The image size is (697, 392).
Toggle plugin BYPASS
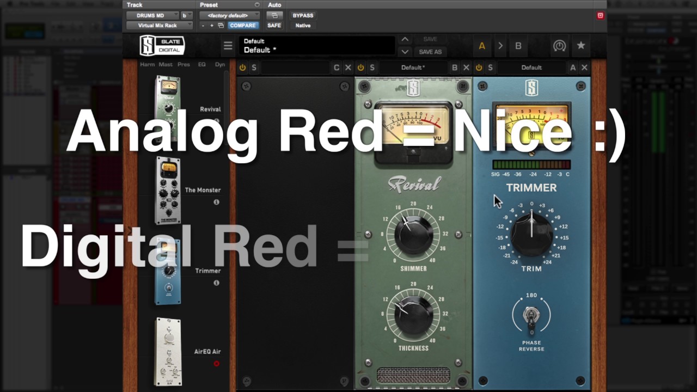(x=303, y=15)
